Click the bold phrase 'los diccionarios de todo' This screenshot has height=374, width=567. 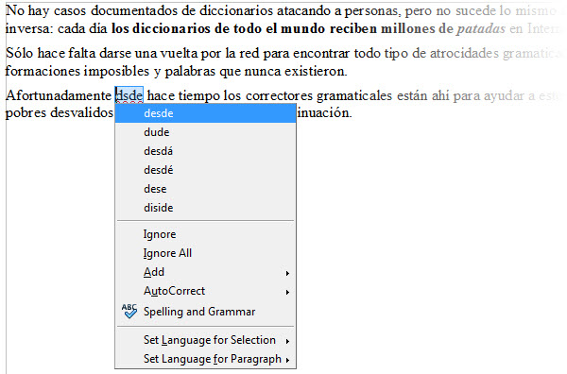click(x=195, y=28)
